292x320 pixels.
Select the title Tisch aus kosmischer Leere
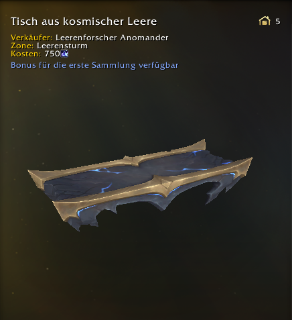[84, 21]
